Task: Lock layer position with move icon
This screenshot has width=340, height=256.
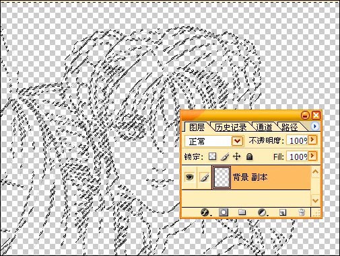Action: pyautogui.click(x=237, y=157)
